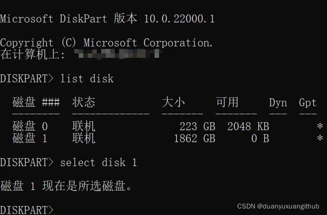327x215 pixels.
Task: Click the 'list disk' command text
Action: click(87, 79)
